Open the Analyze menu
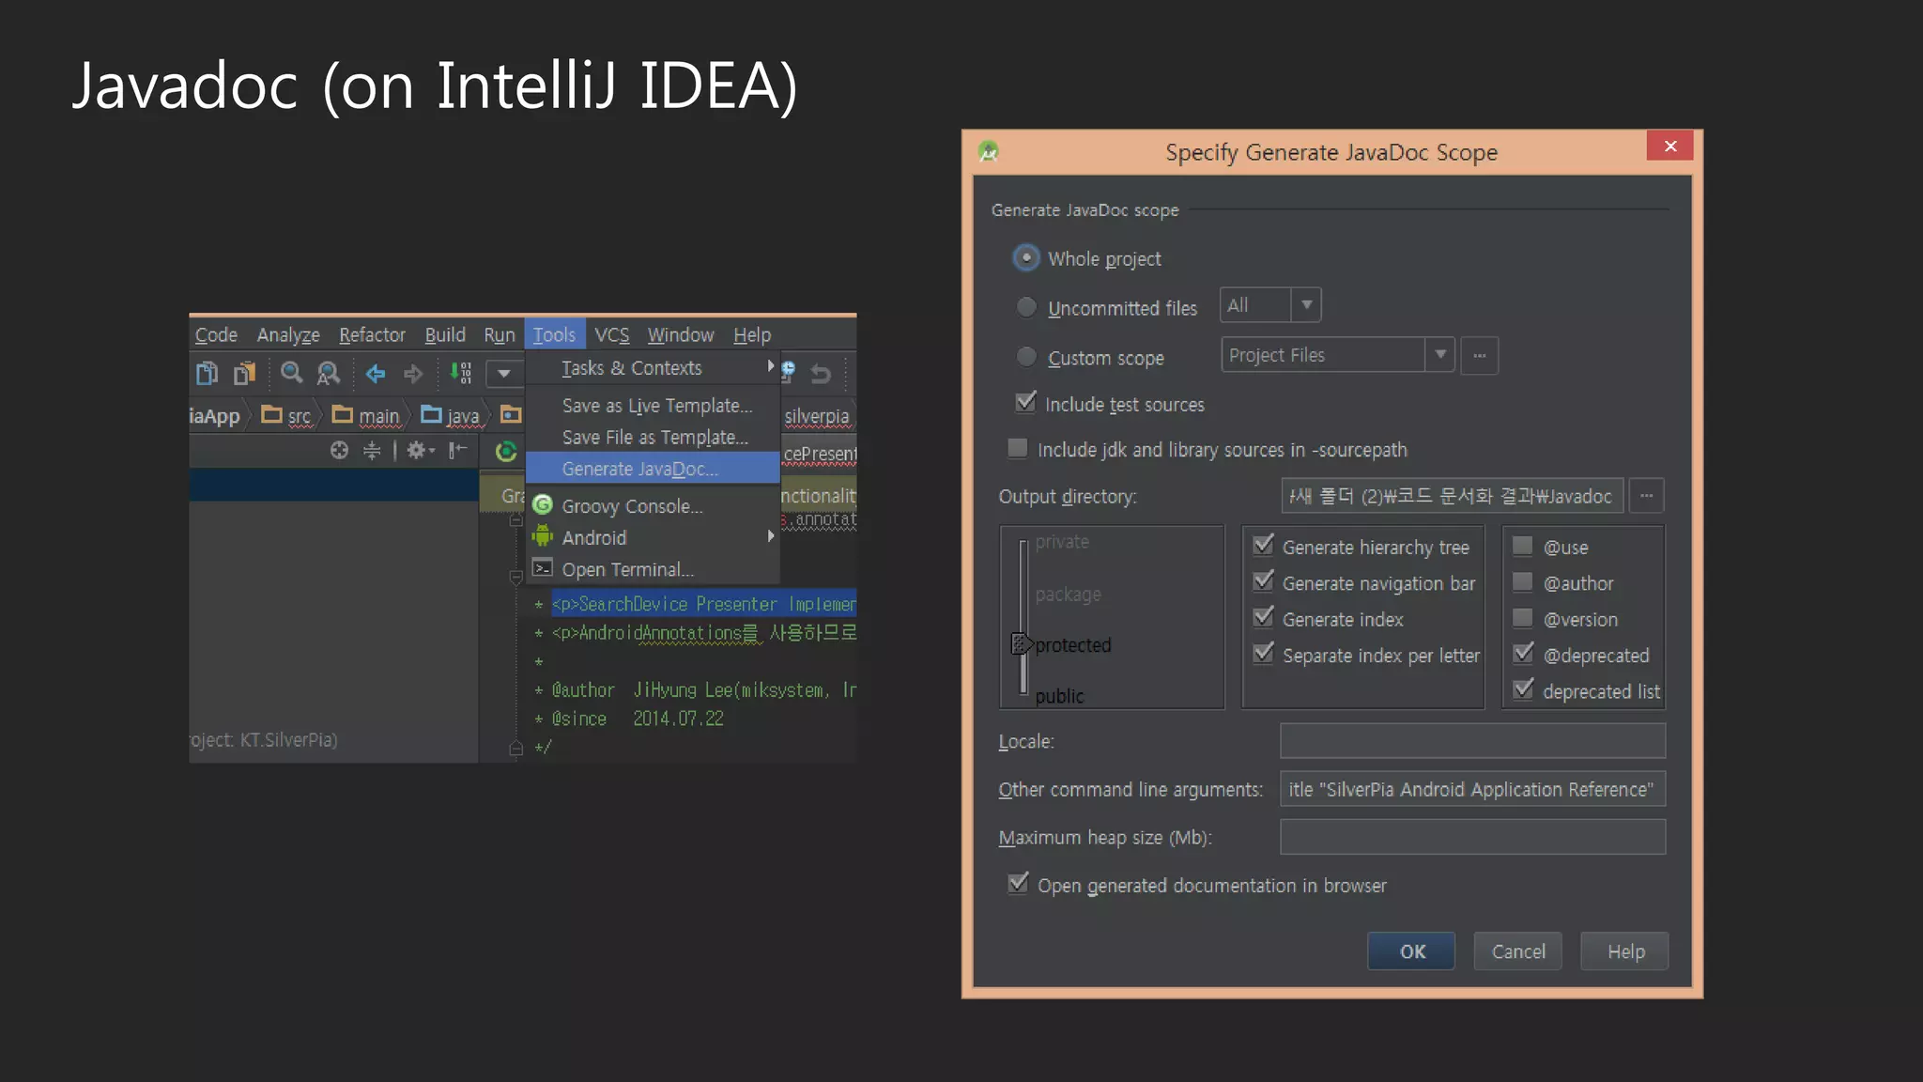 (x=288, y=334)
